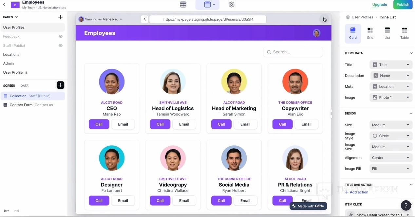Open the Title field dropdown
Screen dimensions: 415x217
[391, 65]
